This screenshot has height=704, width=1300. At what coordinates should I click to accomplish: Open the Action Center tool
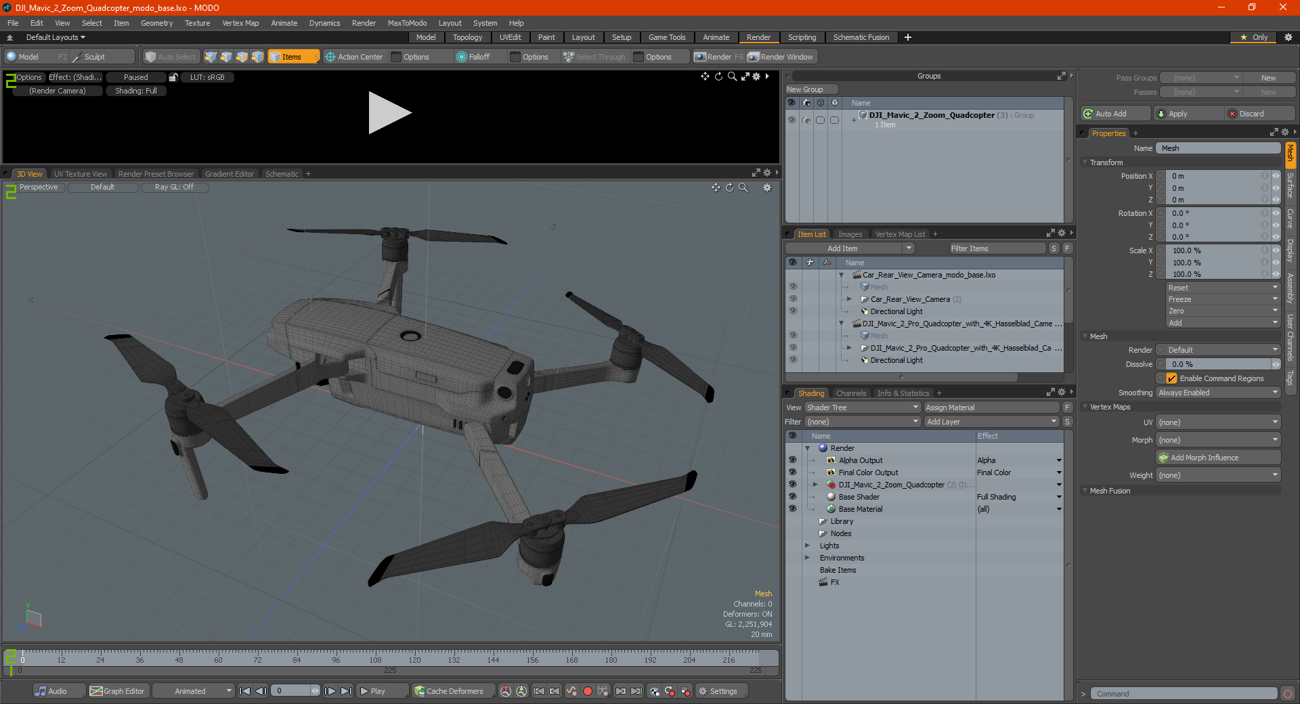(x=354, y=57)
